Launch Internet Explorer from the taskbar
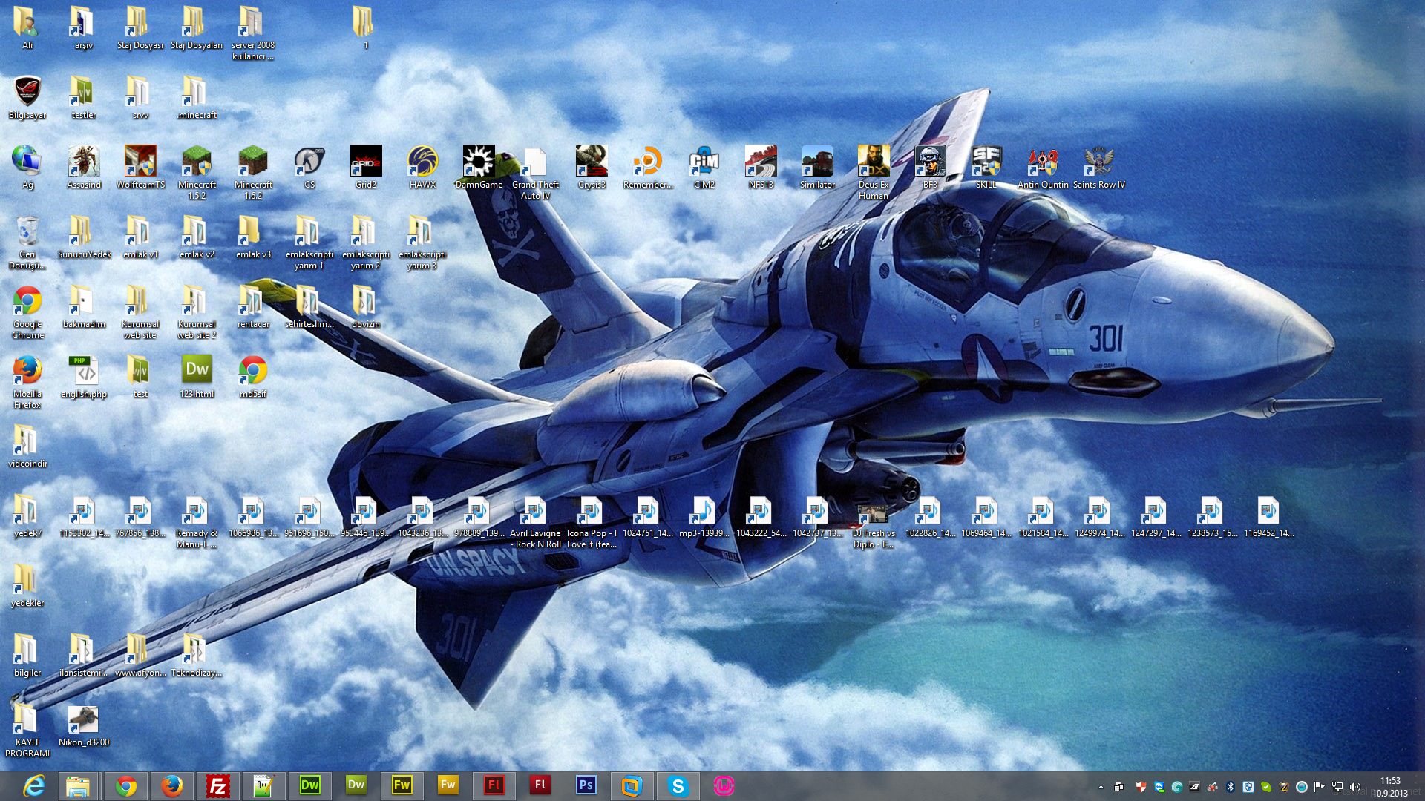This screenshot has height=801, width=1425. point(33,785)
